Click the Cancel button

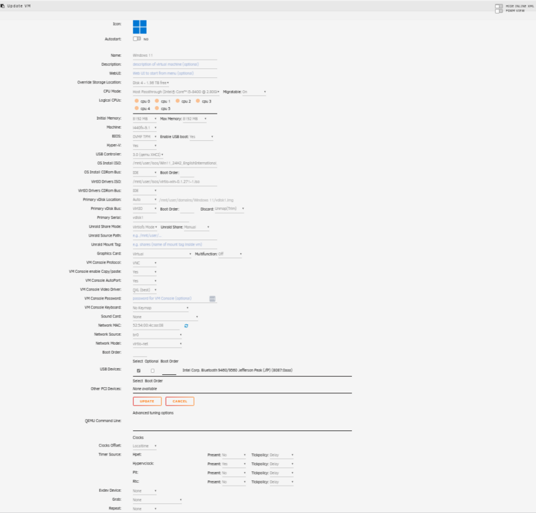pyautogui.click(x=180, y=402)
